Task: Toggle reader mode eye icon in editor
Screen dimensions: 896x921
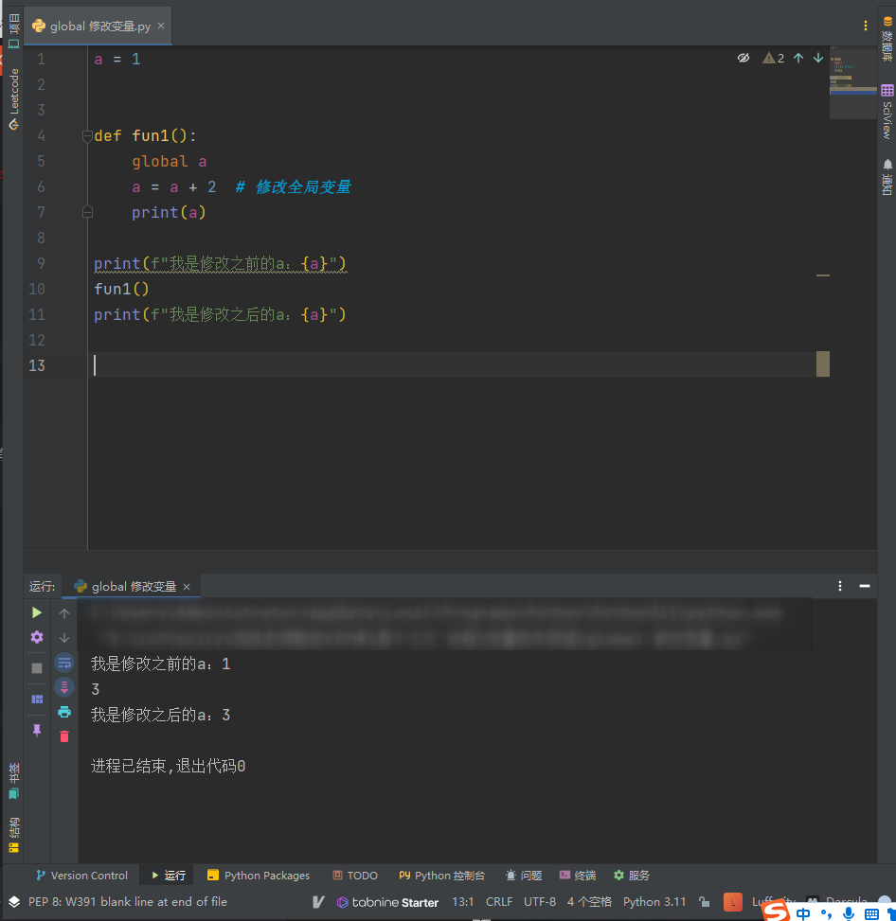Action: (744, 58)
